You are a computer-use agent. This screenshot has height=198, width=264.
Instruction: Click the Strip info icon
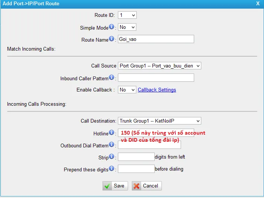point(112,157)
